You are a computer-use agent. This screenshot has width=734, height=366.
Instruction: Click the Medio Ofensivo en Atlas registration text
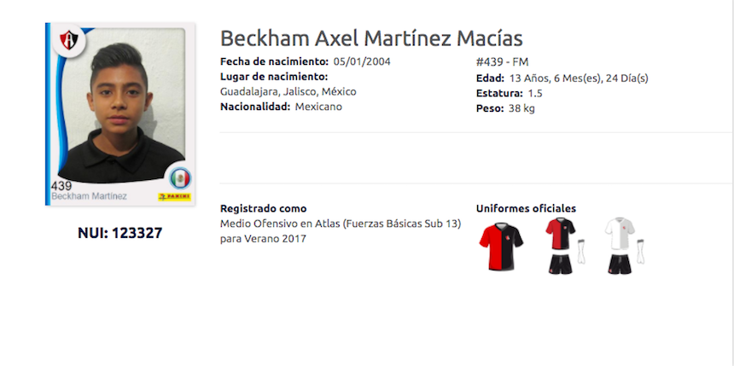tap(340, 224)
